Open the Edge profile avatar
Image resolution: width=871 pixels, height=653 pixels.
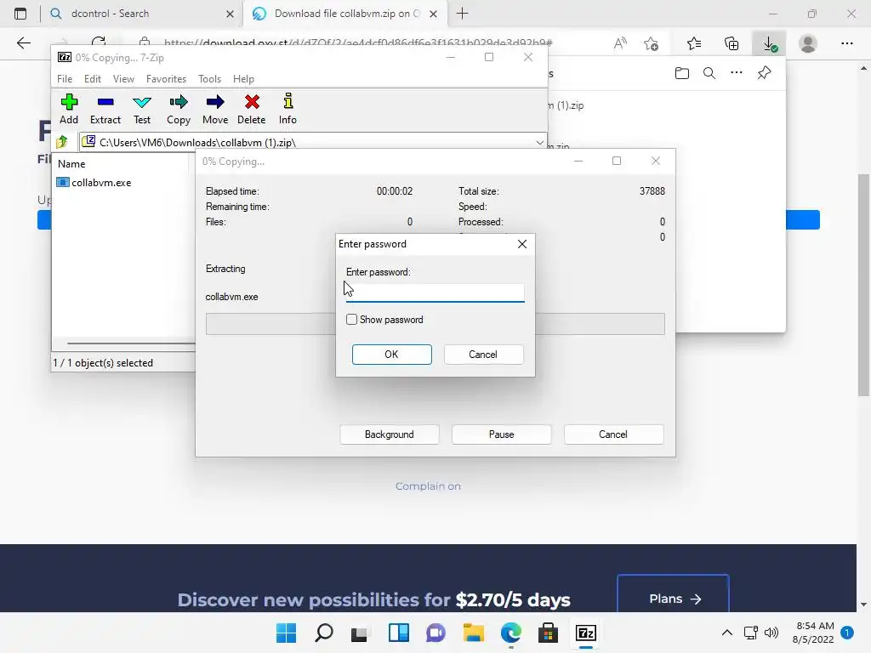click(808, 43)
